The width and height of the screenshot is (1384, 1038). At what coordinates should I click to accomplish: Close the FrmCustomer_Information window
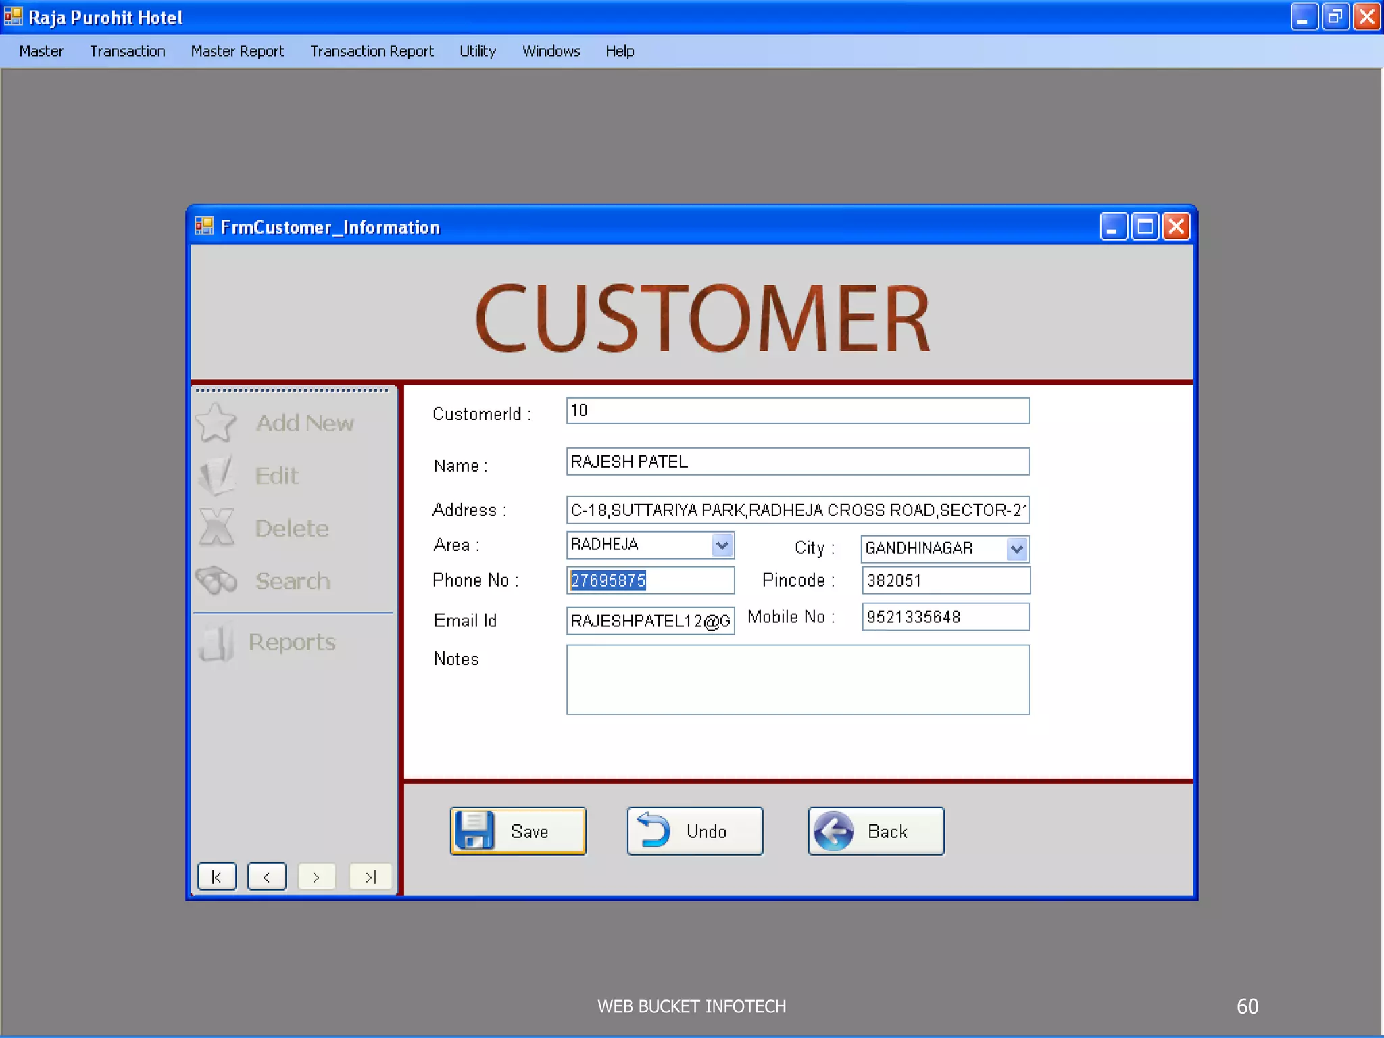tap(1177, 226)
